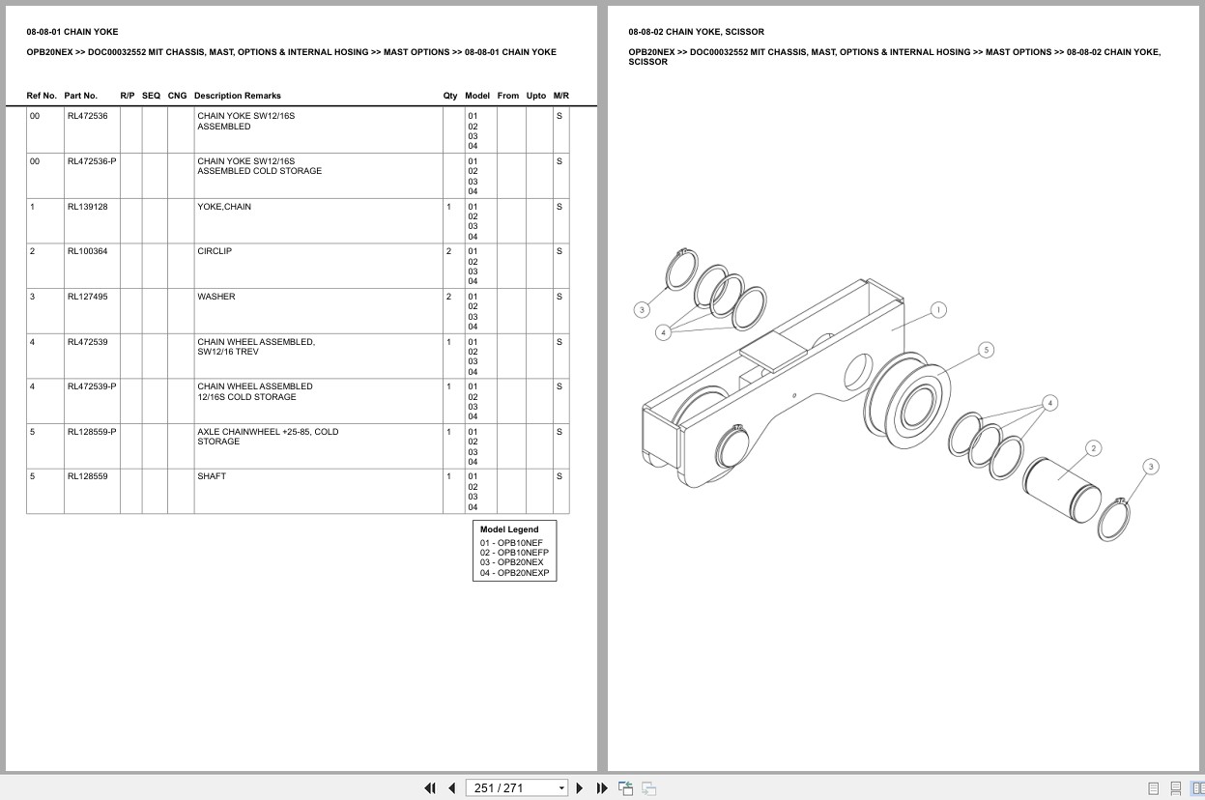
Task: Click the 08-08-01 CHAIN YOKE heading
Action: [x=72, y=32]
